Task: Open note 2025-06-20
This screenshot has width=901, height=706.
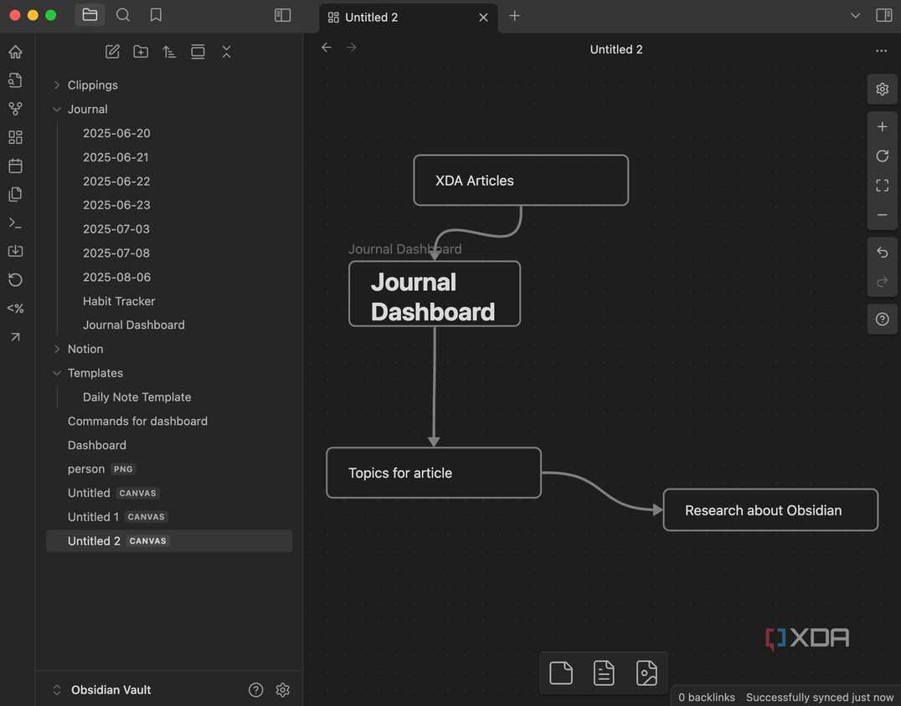Action: [x=116, y=133]
